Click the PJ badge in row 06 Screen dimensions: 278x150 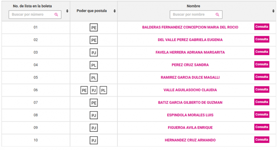94,90
